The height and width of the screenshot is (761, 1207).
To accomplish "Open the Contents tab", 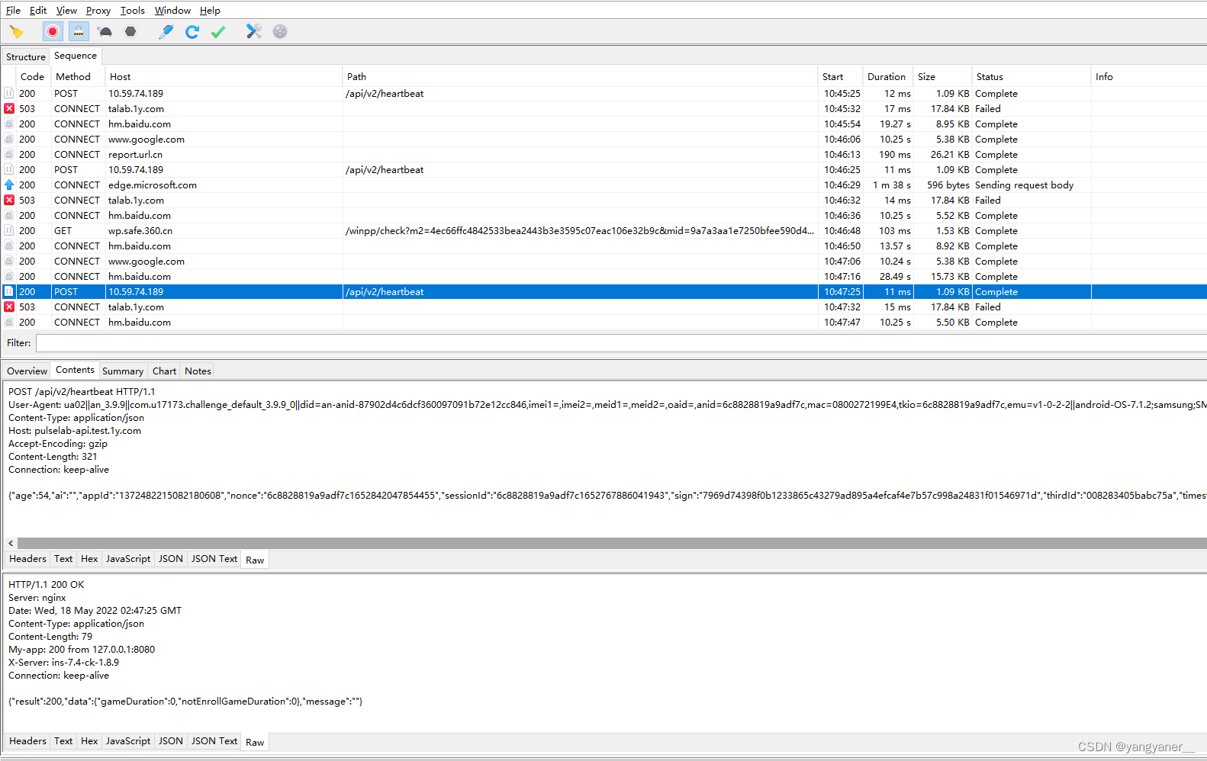I will click(x=75, y=370).
